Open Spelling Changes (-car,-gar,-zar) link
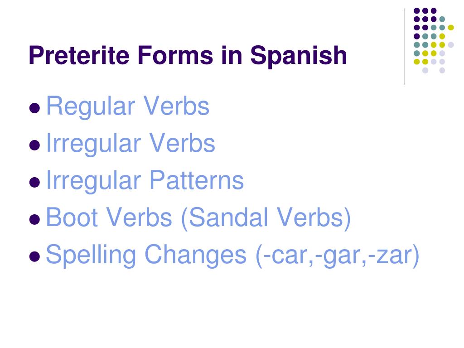 [232, 255]
